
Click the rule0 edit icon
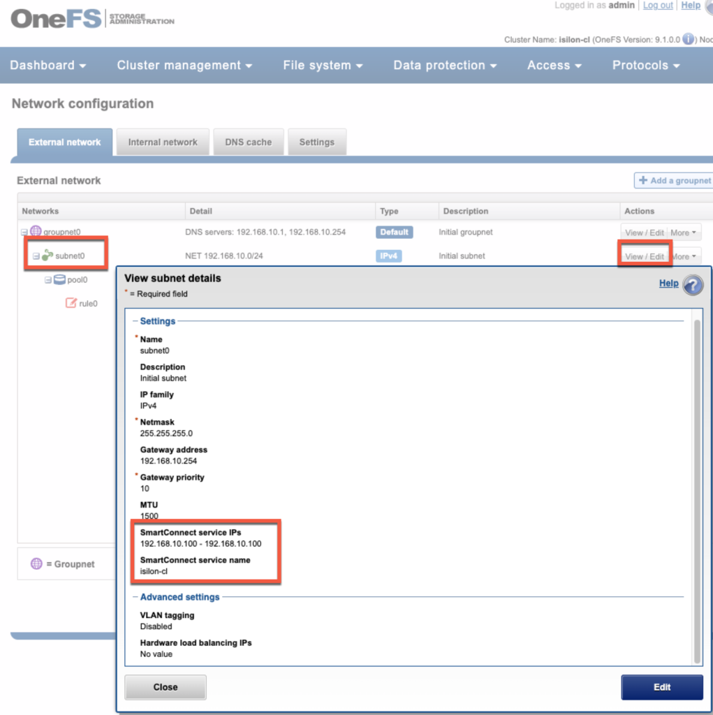tap(71, 303)
